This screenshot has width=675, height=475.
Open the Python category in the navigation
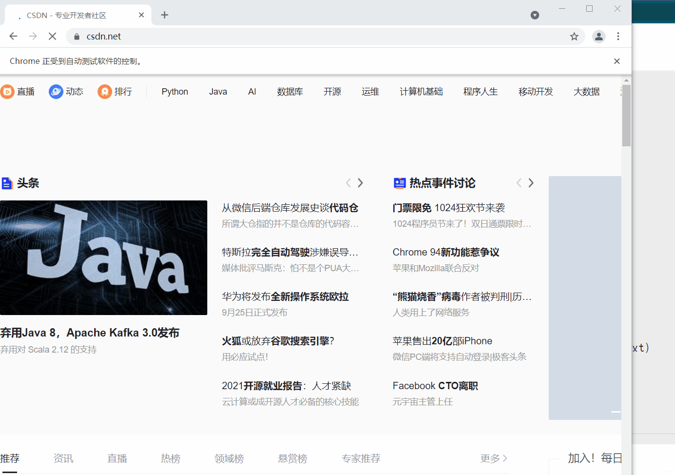tap(175, 91)
